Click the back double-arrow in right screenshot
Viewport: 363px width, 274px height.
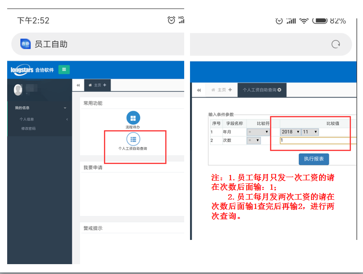click(x=199, y=90)
